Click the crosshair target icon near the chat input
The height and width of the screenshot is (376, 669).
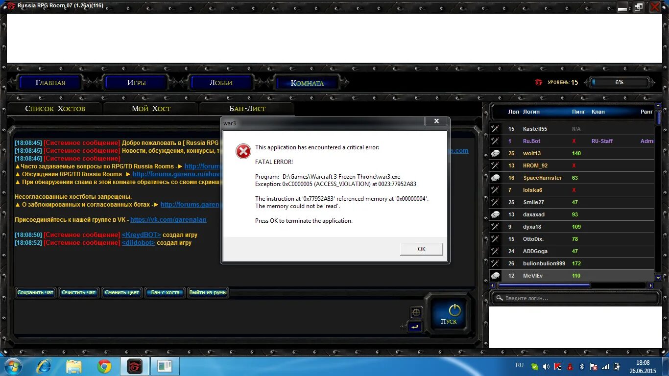416,312
